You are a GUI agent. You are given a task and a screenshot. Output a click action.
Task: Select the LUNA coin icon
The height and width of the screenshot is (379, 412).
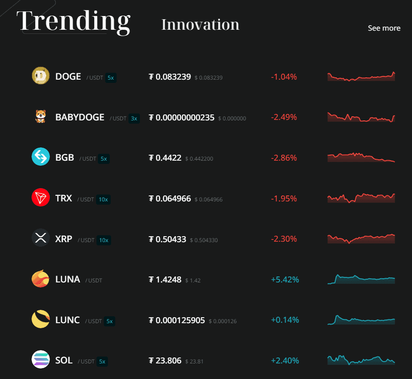point(40,279)
